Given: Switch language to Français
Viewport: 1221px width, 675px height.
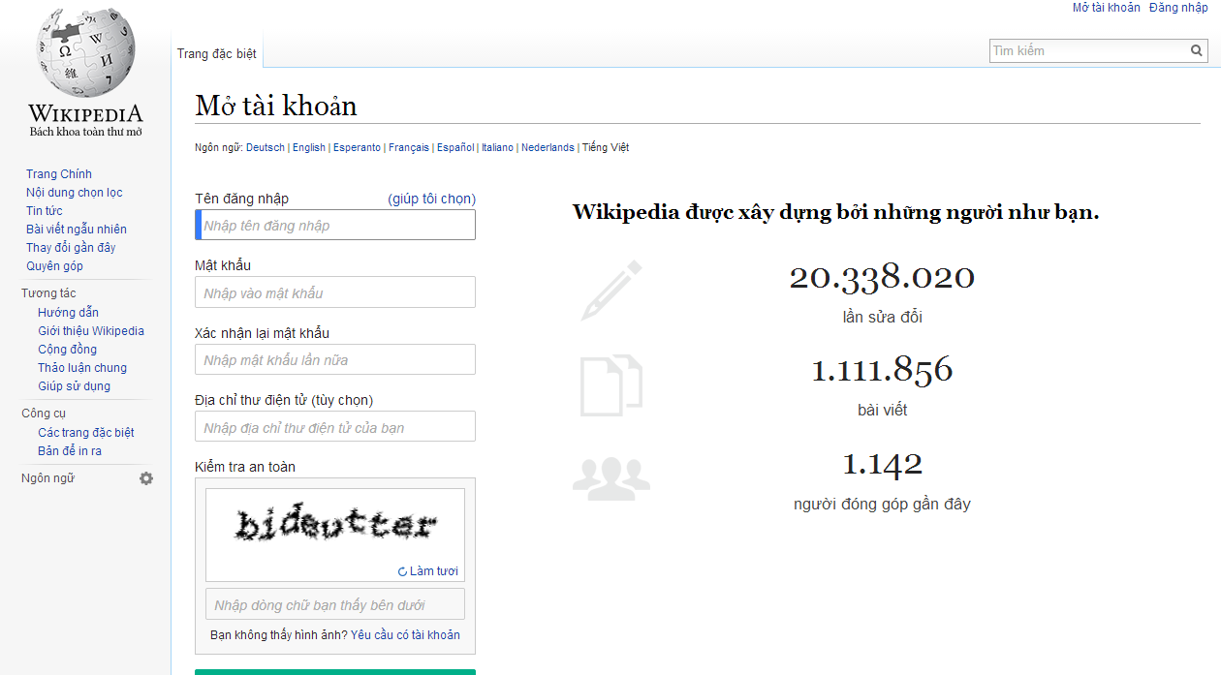Looking at the screenshot, I should click(409, 147).
